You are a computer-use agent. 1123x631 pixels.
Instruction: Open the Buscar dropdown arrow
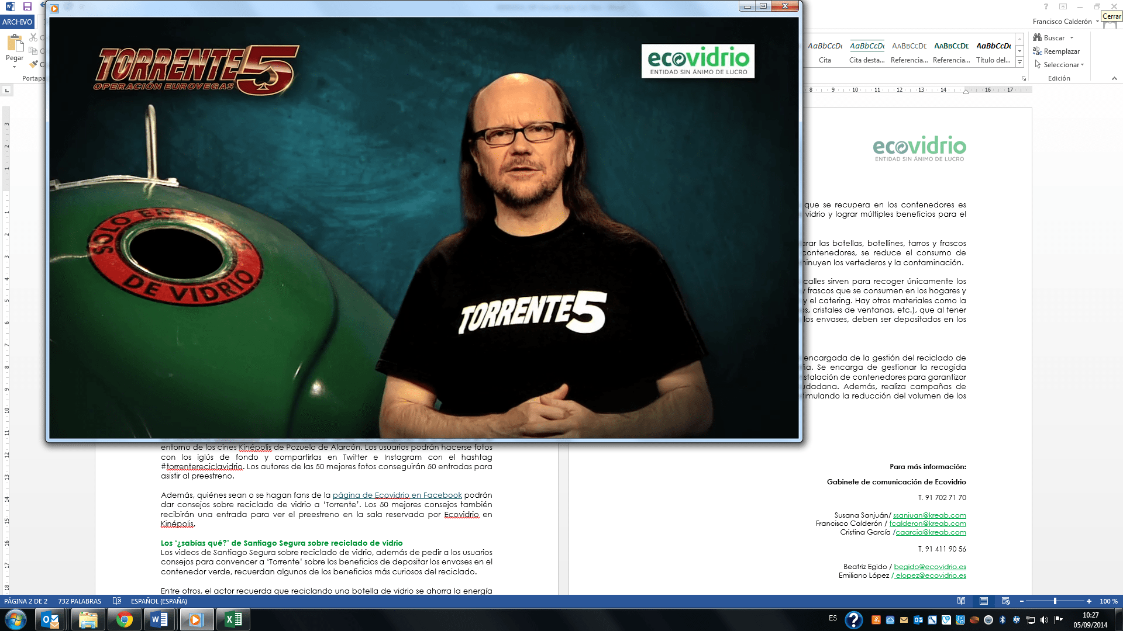click(x=1072, y=38)
